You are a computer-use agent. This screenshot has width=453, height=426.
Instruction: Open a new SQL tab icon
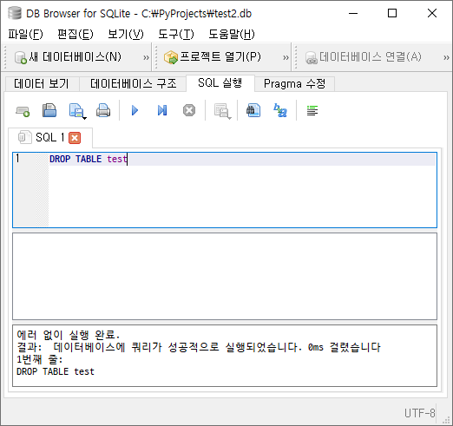[23, 110]
